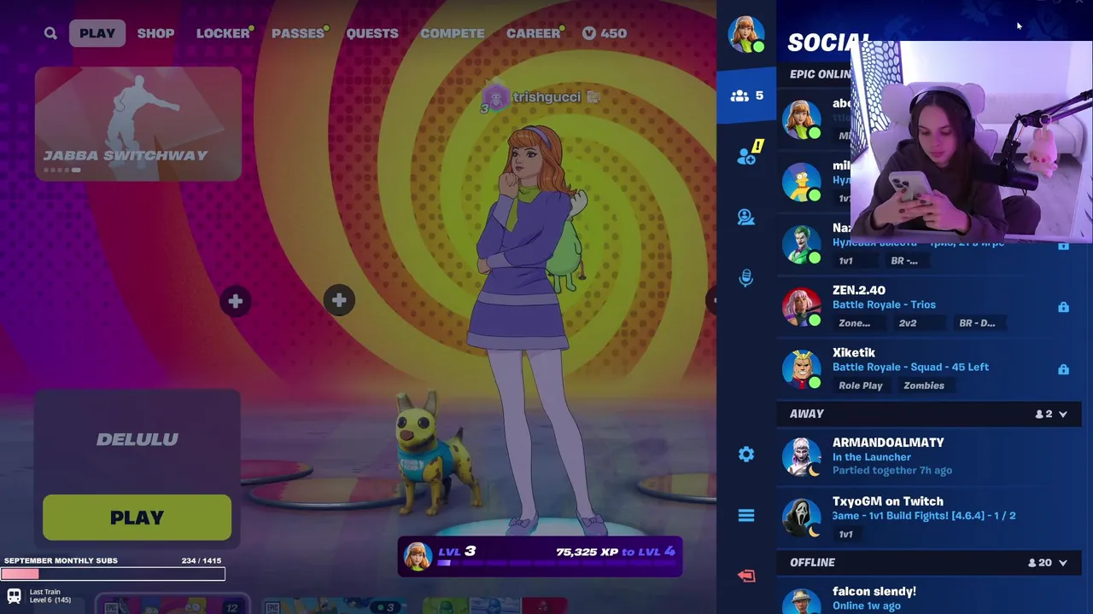The width and height of the screenshot is (1093, 614).
Task: Invite a player using second plus slot
Action: (339, 300)
